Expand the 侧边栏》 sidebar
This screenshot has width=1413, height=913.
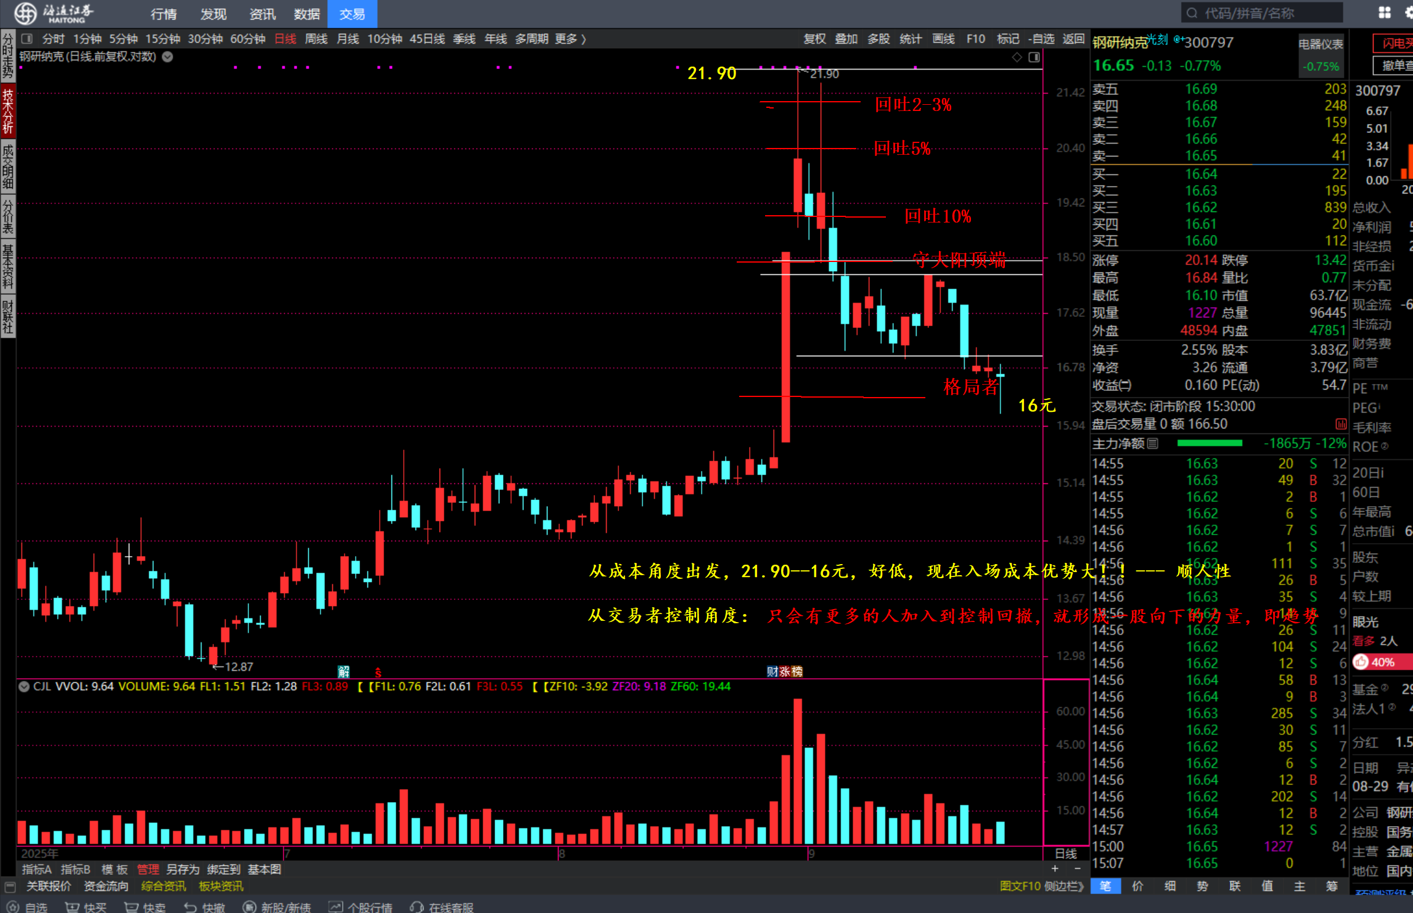tap(1064, 886)
